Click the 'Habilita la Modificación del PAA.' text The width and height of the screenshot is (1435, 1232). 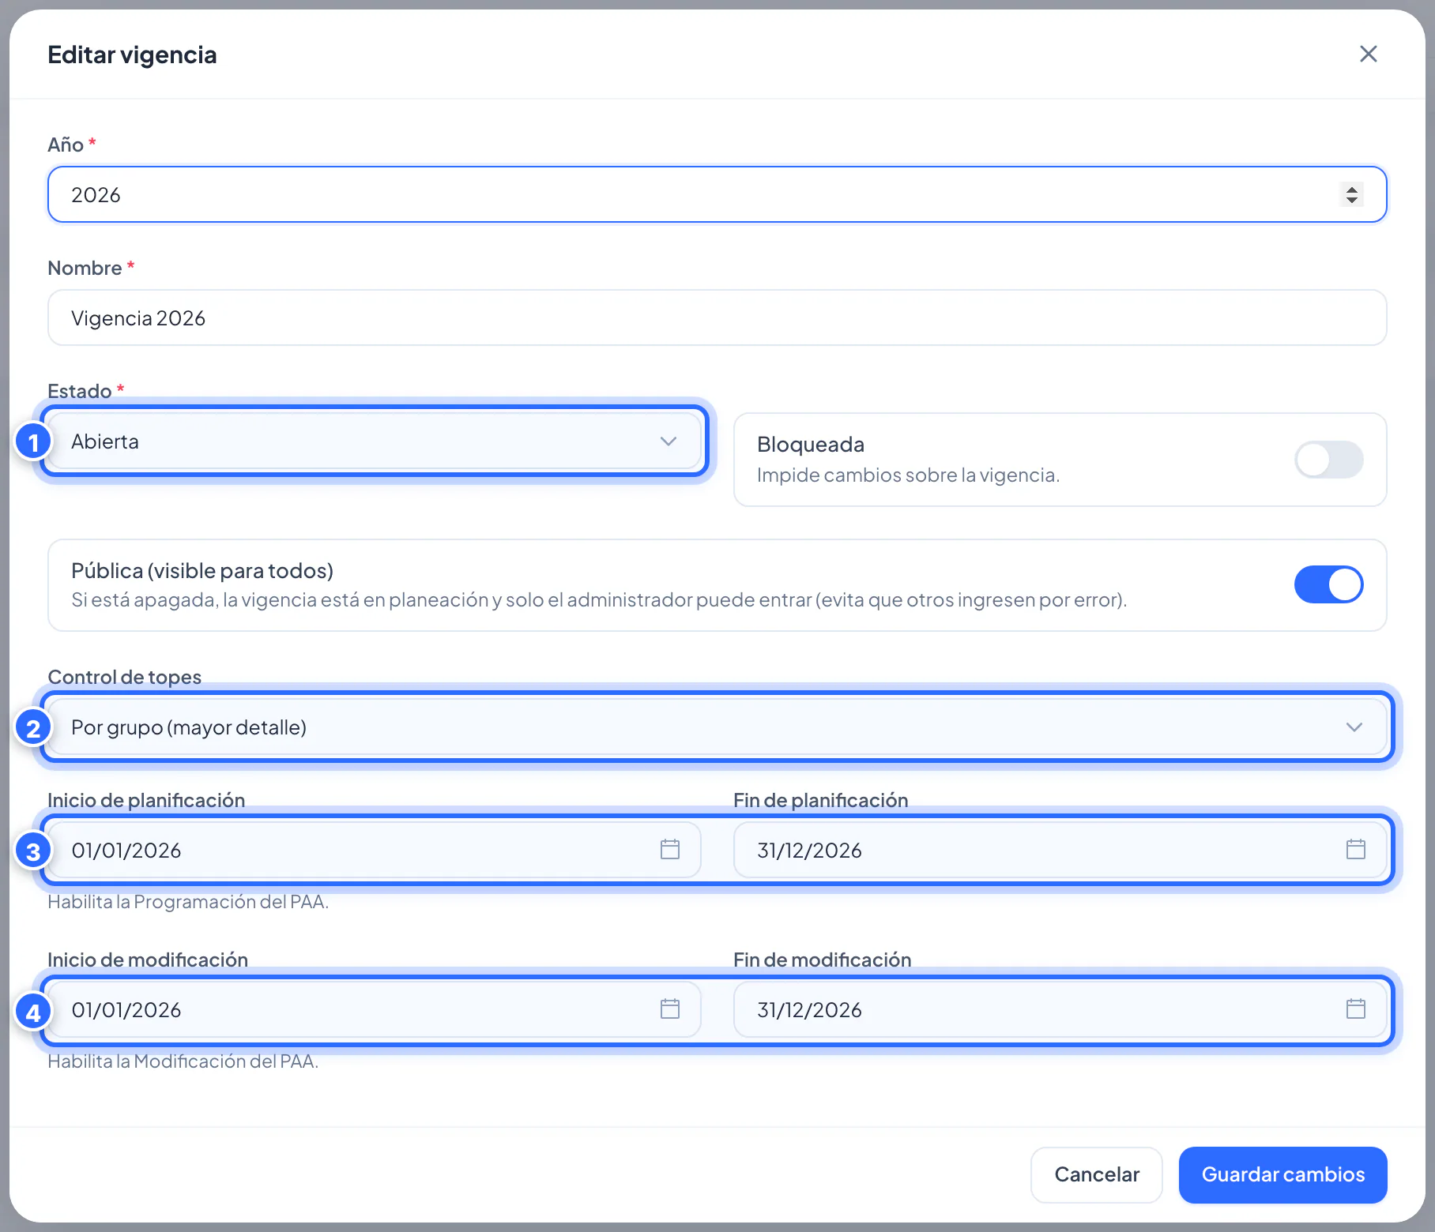[x=183, y=1061]
